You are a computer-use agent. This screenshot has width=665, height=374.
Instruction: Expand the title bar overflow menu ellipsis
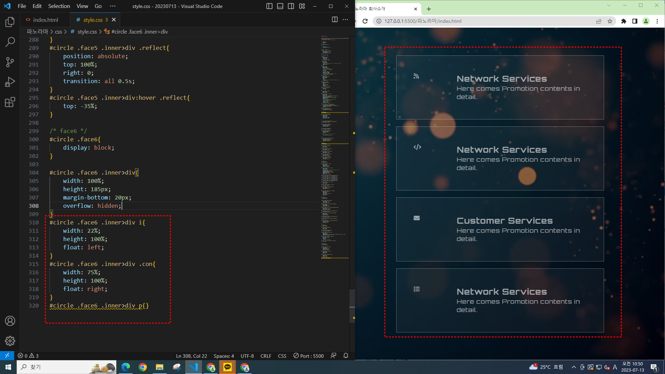[x=113, y=6]
